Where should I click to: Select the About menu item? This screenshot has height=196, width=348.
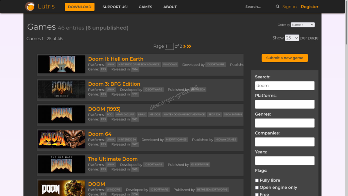click(170, 7)
